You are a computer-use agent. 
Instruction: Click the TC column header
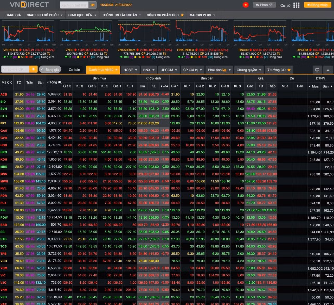pyautogui.click(x=19, y=82)
